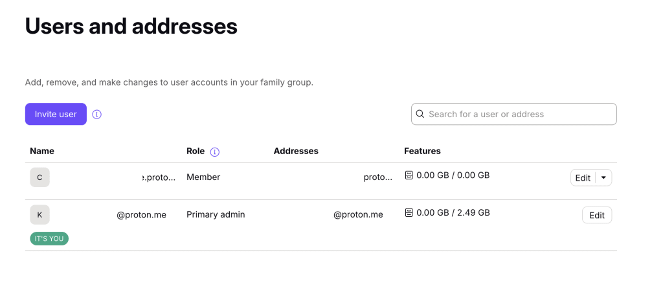
Task: Focus the user or address search field
Action: pos(518,114)
